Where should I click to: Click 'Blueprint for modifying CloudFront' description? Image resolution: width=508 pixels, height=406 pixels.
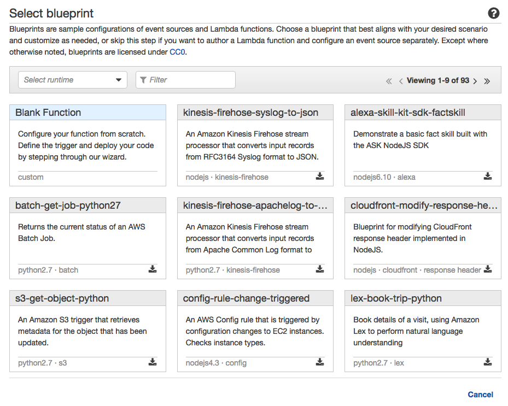tap(412, 238)
